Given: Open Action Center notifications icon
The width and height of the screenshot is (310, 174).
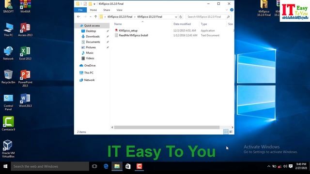Looking at the screenshot, I should [x=291, y=166].
